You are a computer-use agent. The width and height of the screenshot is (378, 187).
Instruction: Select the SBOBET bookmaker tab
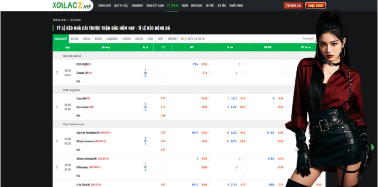tap(139, 39)
